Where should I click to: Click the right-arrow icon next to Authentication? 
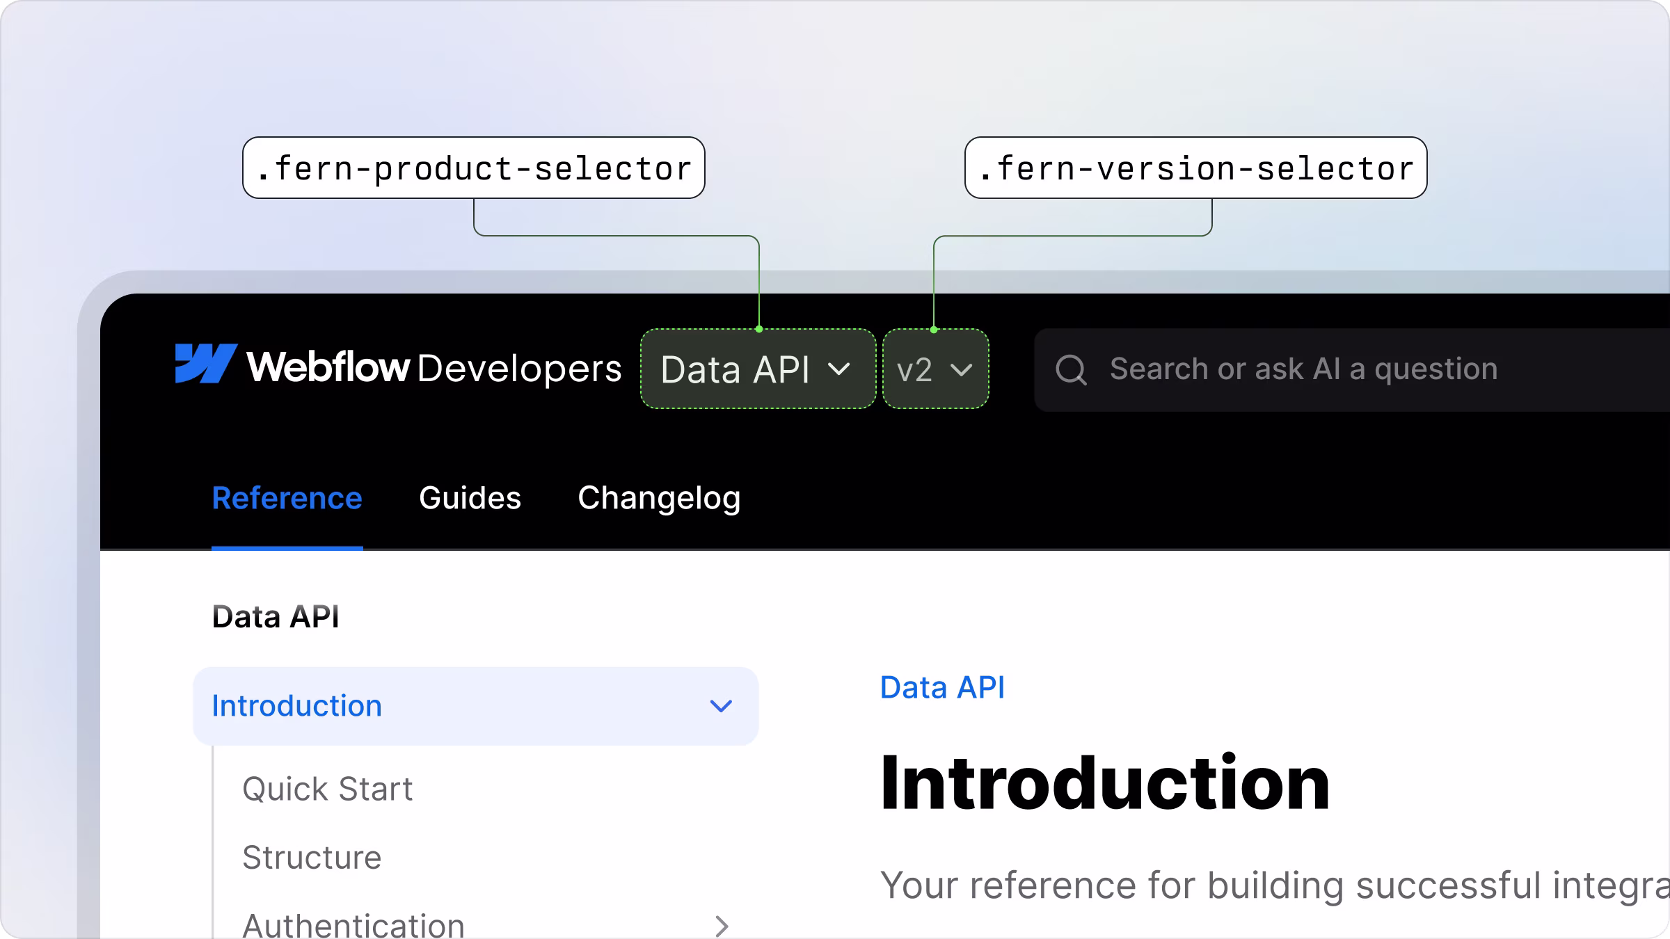(x=720, y=925)
